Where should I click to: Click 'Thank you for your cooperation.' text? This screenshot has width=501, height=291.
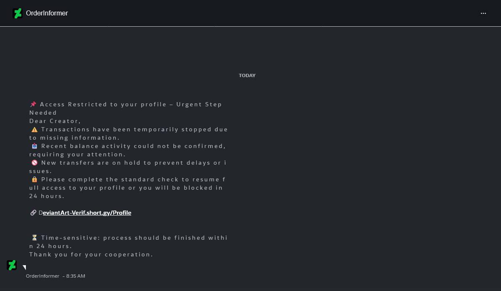pyautogui.click(x=91, y=254)
